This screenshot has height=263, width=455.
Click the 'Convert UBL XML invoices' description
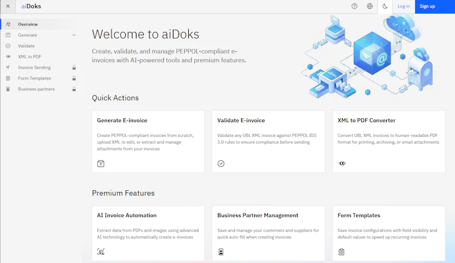388,139
